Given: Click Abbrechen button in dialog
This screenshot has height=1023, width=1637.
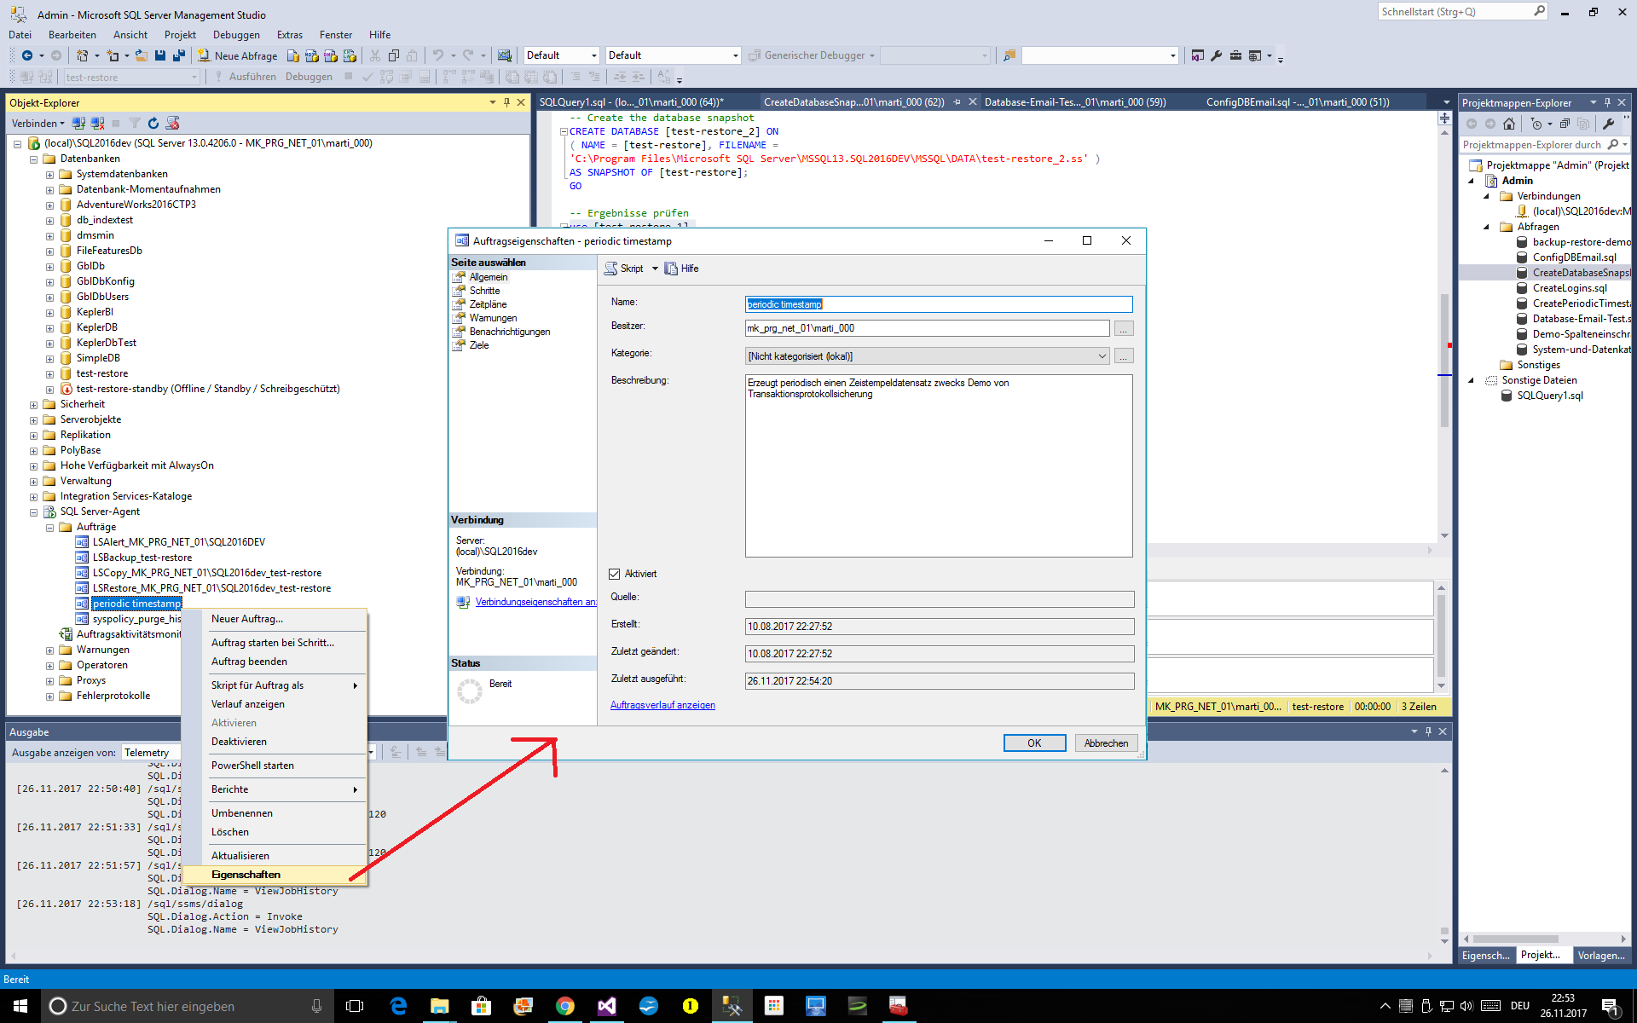Looking at the screenshot, I should (x=1106, y=743).
